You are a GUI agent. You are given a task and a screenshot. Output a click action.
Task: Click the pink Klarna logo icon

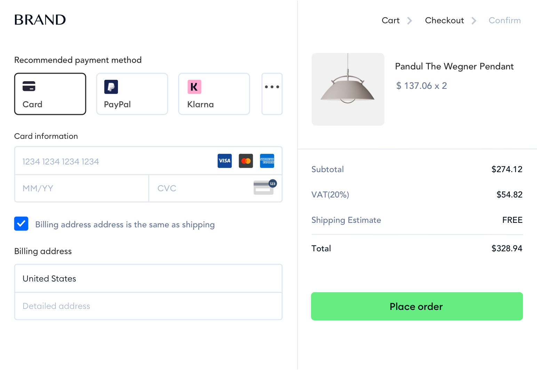point(194,87)
